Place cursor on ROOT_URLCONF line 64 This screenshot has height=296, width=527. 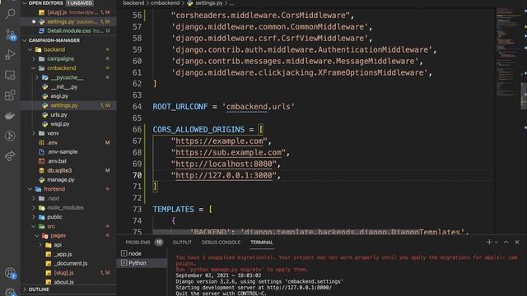click(x=223, y=107)
